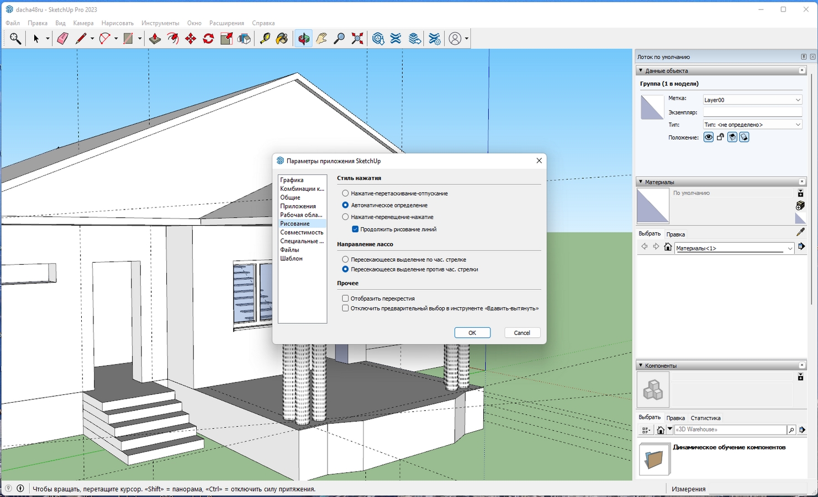Click the default material color swatch
Viewport: 818px width, 497px height.
coord(653,206)
